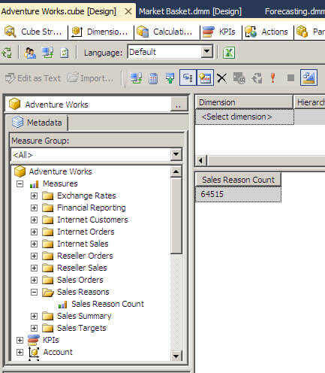Click the metadata tree scroll down arrow
325x373 pixels.
(x=176, y=356)
